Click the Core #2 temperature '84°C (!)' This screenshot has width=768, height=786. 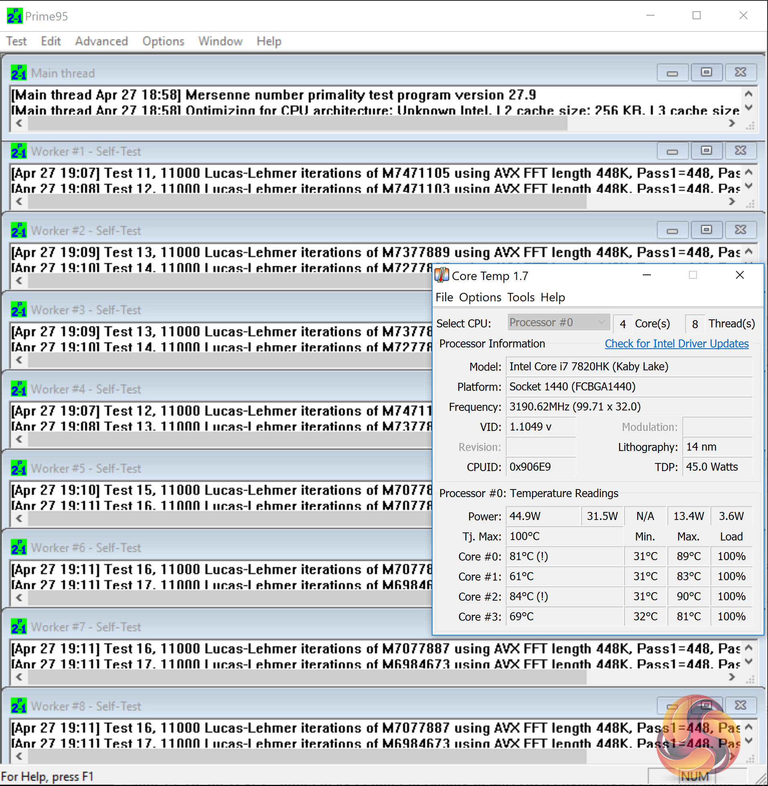click(x=565, y=597)
